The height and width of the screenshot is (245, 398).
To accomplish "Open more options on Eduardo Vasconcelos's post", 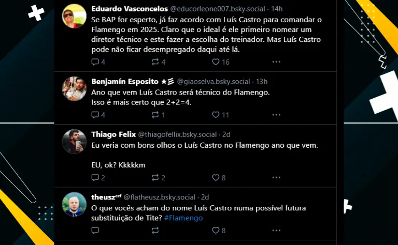I will click(276, 62).
